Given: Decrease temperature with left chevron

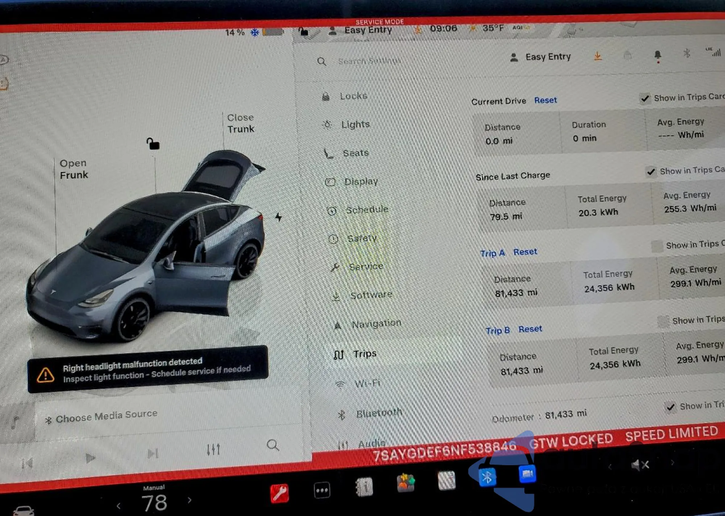Looking at the screenshot, I should tap(119, 505).
